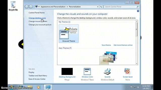The width and height of the screenshot is (161, 90).
Task: Select the Unsaved Theme thumbnail
Action: tap(69, 33)
